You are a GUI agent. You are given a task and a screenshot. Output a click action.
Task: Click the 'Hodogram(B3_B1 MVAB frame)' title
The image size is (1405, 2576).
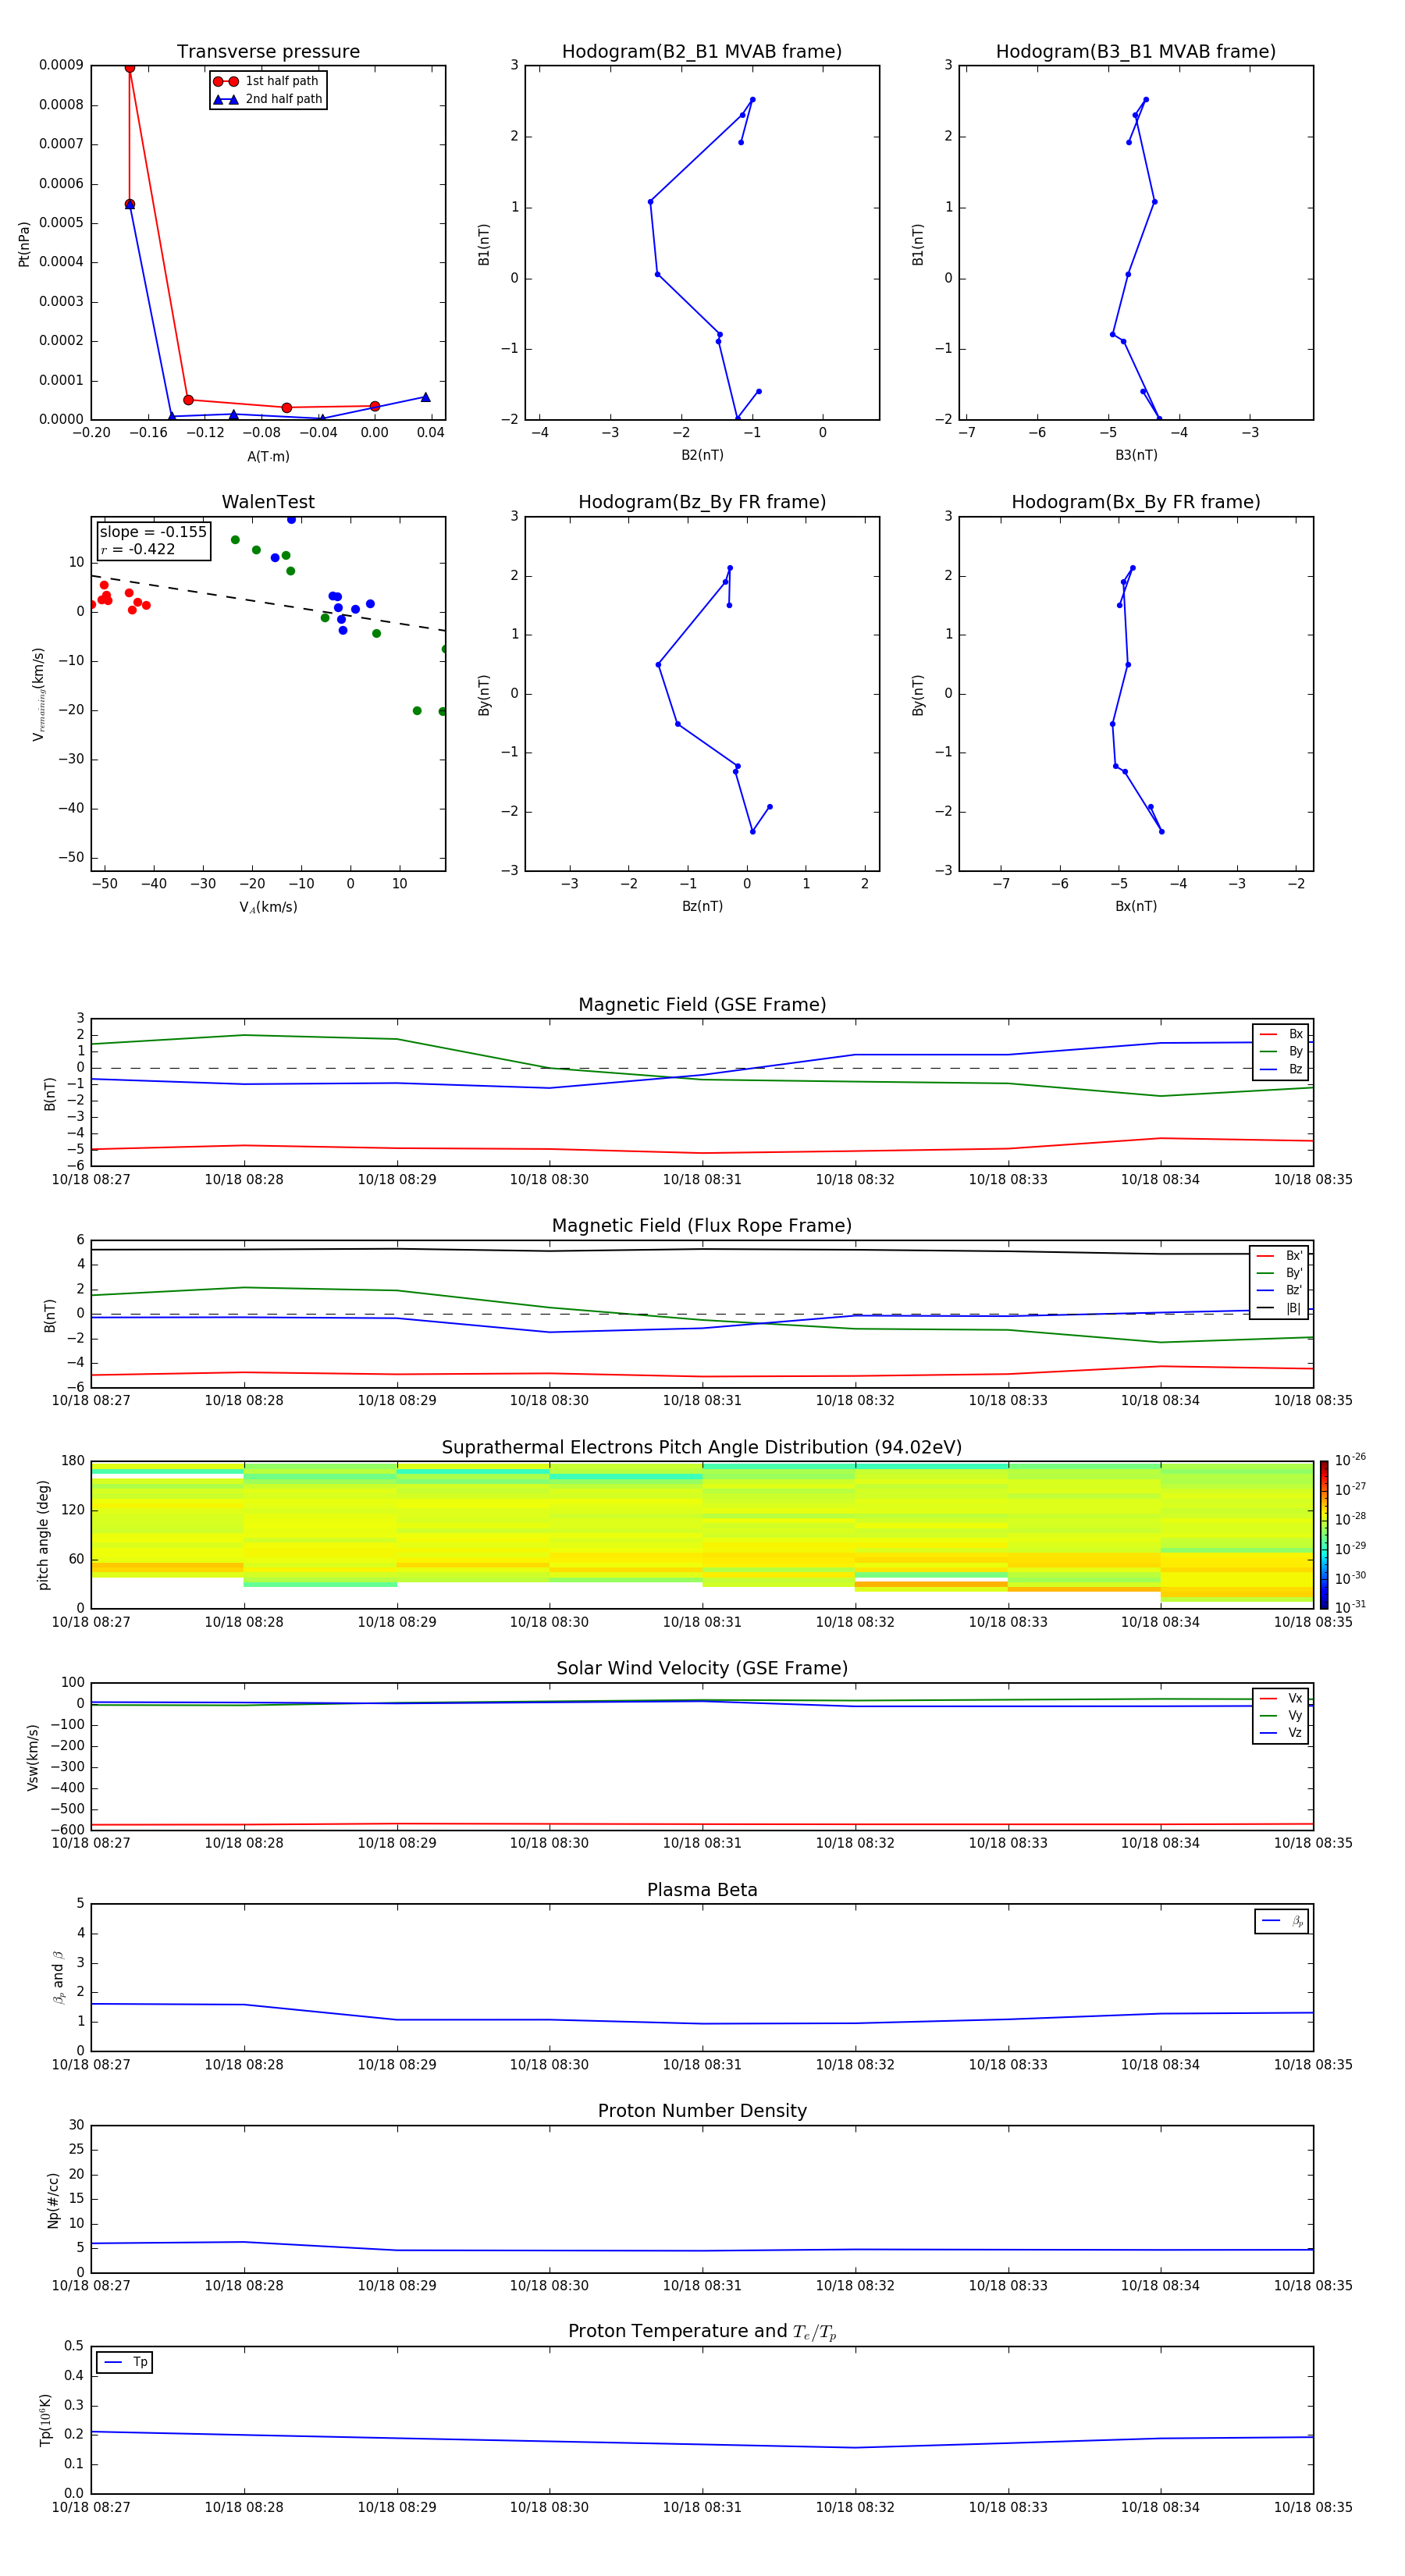(x=1136, y=52)
